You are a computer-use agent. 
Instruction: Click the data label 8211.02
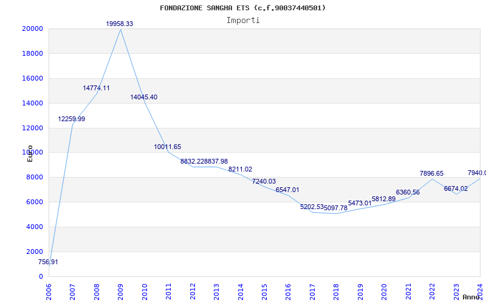[x=240, y=170]
